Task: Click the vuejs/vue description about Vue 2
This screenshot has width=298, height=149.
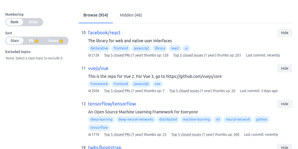Action: [x=155, y=77]
